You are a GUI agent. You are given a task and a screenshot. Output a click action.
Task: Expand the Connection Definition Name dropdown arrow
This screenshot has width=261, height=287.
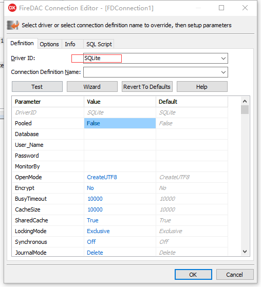(223, 72)
